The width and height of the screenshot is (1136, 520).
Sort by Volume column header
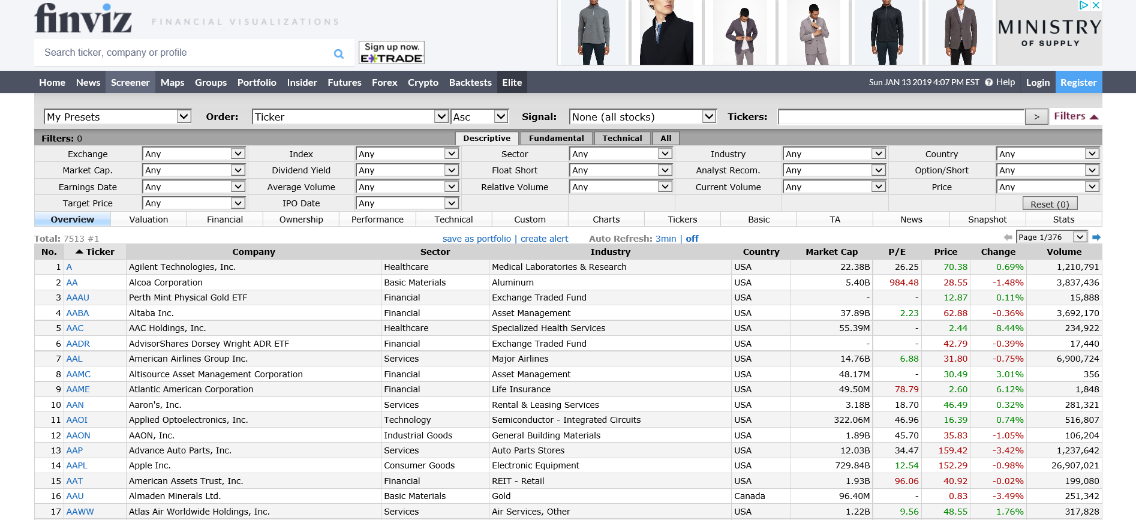1064,252
